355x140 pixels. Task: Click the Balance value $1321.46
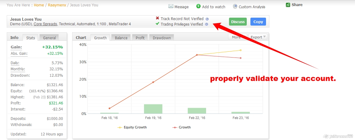click(x=55, y=85)
